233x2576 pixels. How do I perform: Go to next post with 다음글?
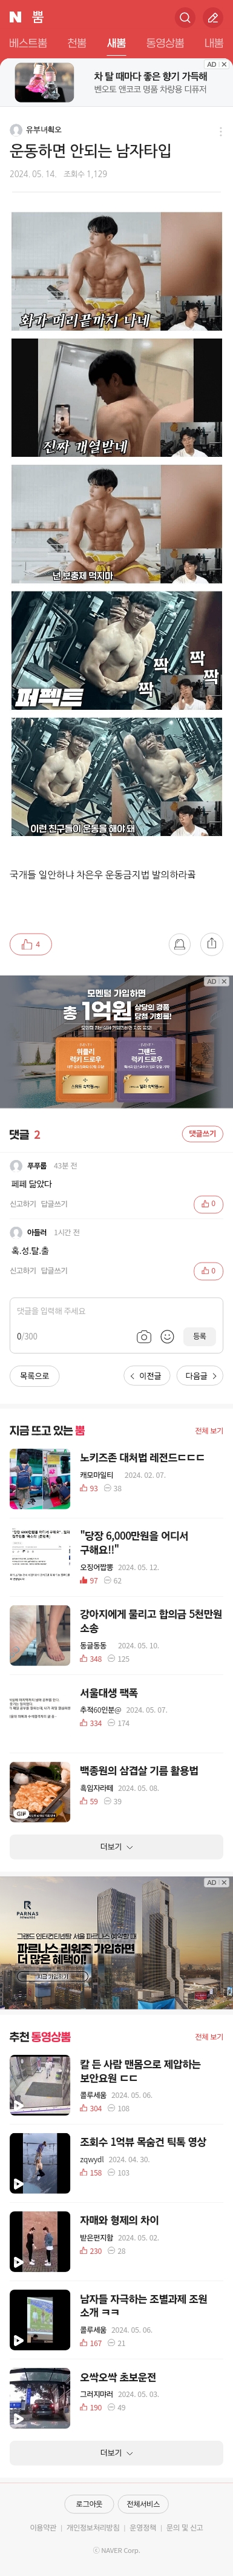click(x=201, y=1376)
